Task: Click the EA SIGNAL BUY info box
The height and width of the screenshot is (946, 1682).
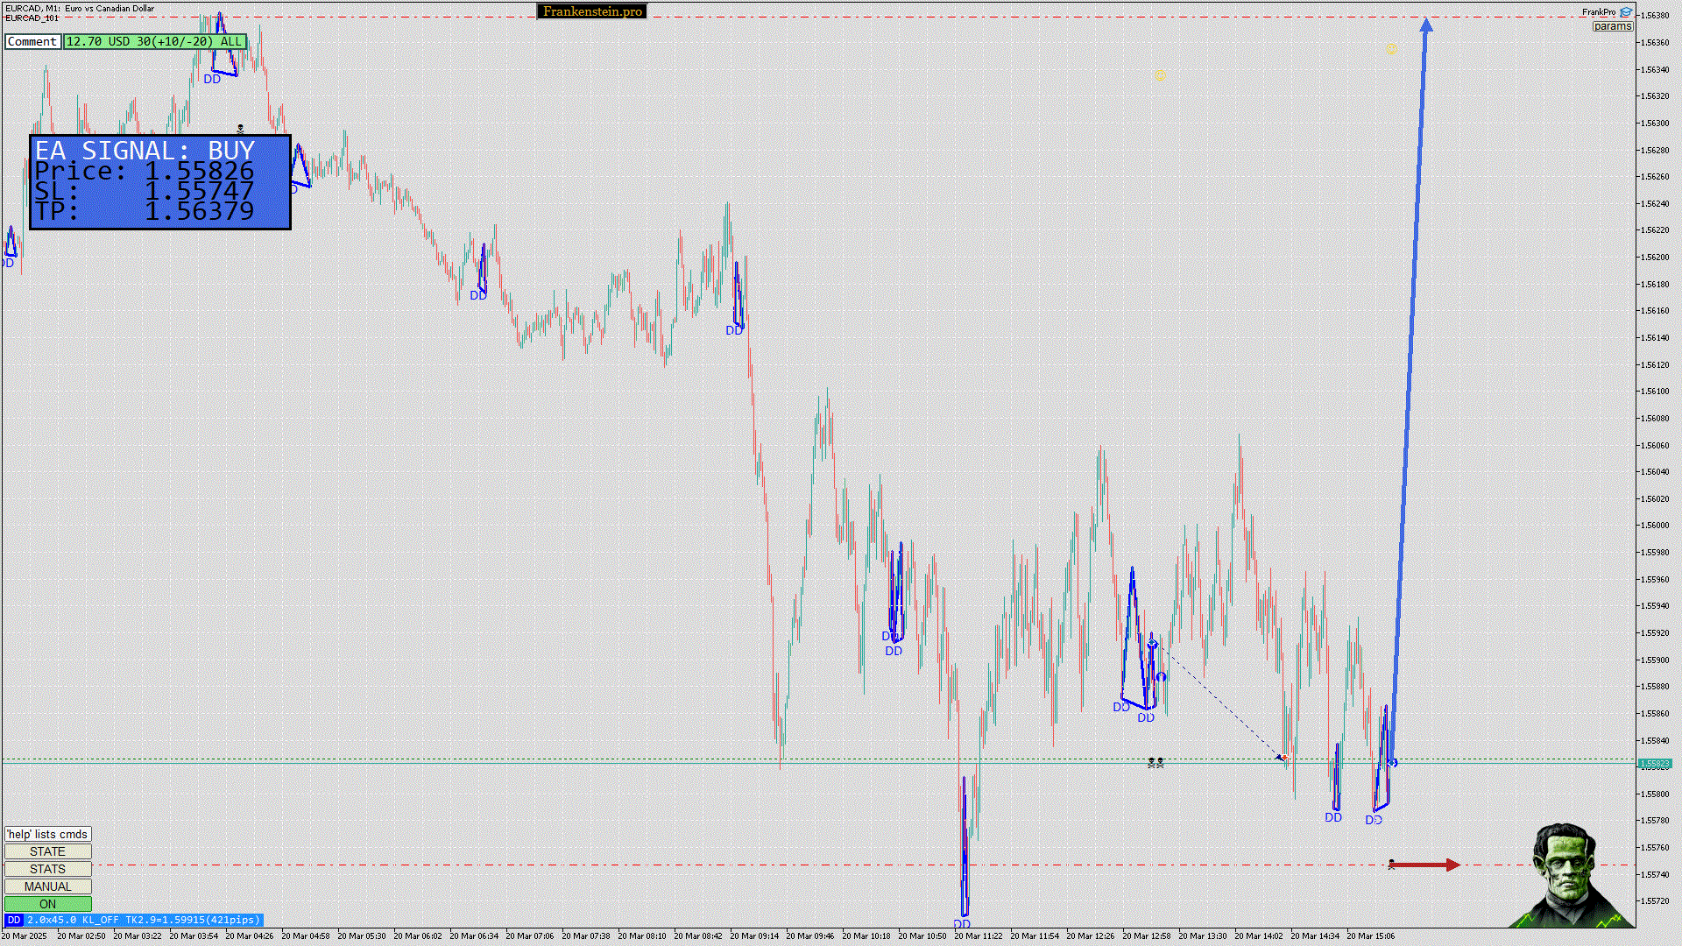Action: 159,182
